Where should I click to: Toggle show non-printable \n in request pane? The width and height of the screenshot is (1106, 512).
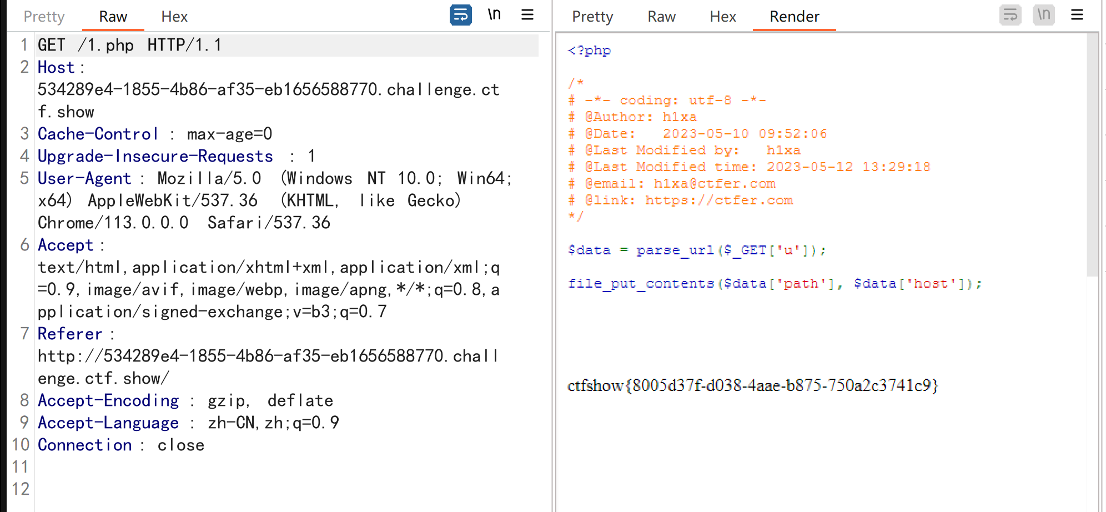tap(494, 14)
